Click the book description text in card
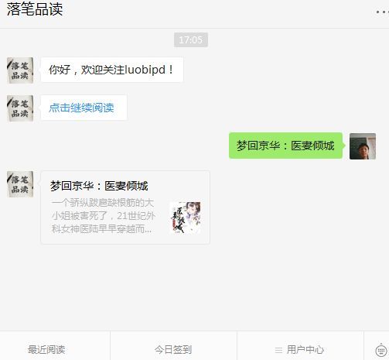Image resolution: width=389 pixels, height=360 pixels. point(104,216)
